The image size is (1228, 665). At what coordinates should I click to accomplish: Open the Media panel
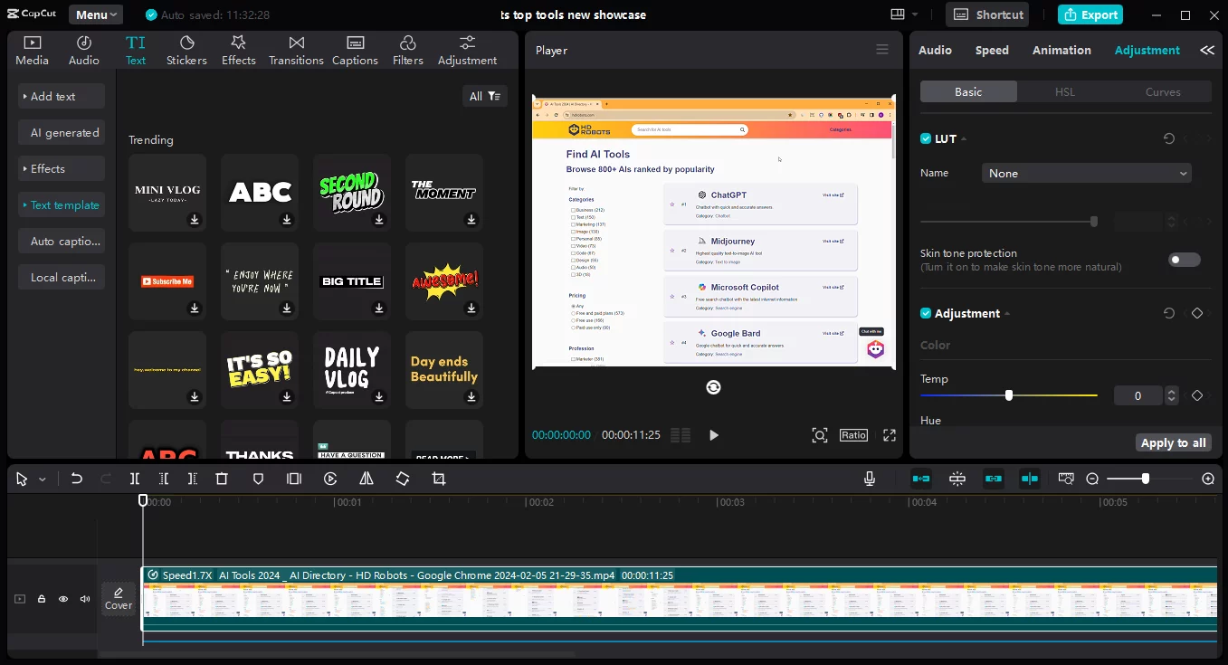pyautogui.click(x=33, y=51)
